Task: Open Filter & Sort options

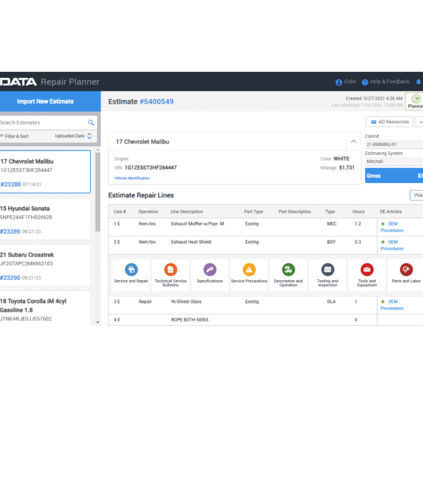Action: pyautogui.click(x=14, y=136)
